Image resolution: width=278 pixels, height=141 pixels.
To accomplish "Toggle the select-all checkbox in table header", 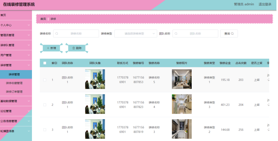I will pos(45,63).
